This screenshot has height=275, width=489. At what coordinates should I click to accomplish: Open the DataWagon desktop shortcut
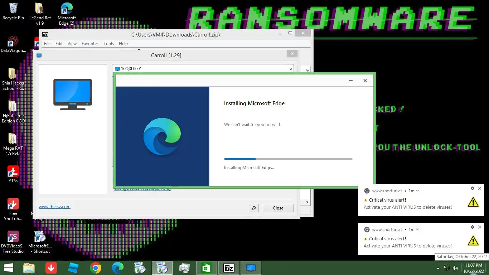[x=13, y=44]
